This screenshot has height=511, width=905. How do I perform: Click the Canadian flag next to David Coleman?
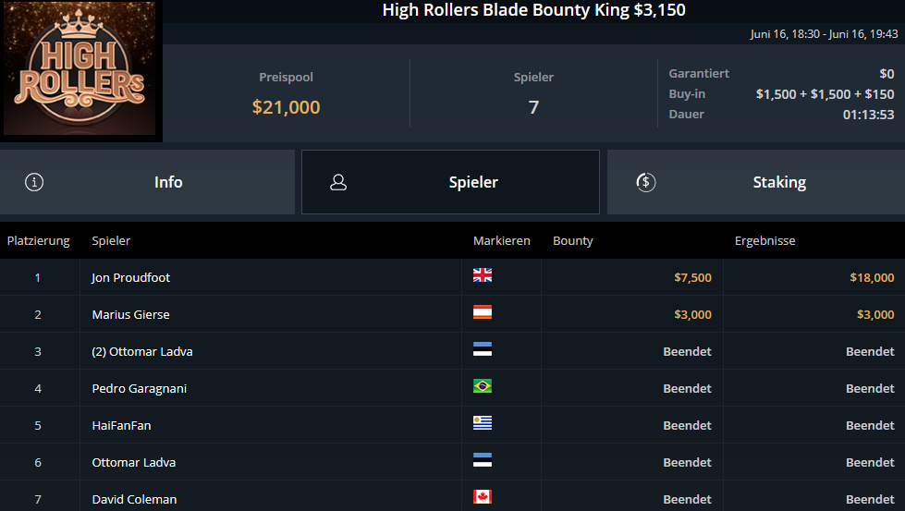[483, 497]
